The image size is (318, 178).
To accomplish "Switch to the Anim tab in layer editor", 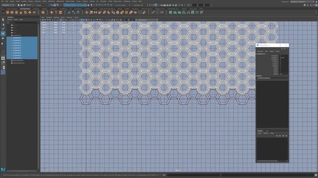I will pyautogui.click(x=267, y=131).
